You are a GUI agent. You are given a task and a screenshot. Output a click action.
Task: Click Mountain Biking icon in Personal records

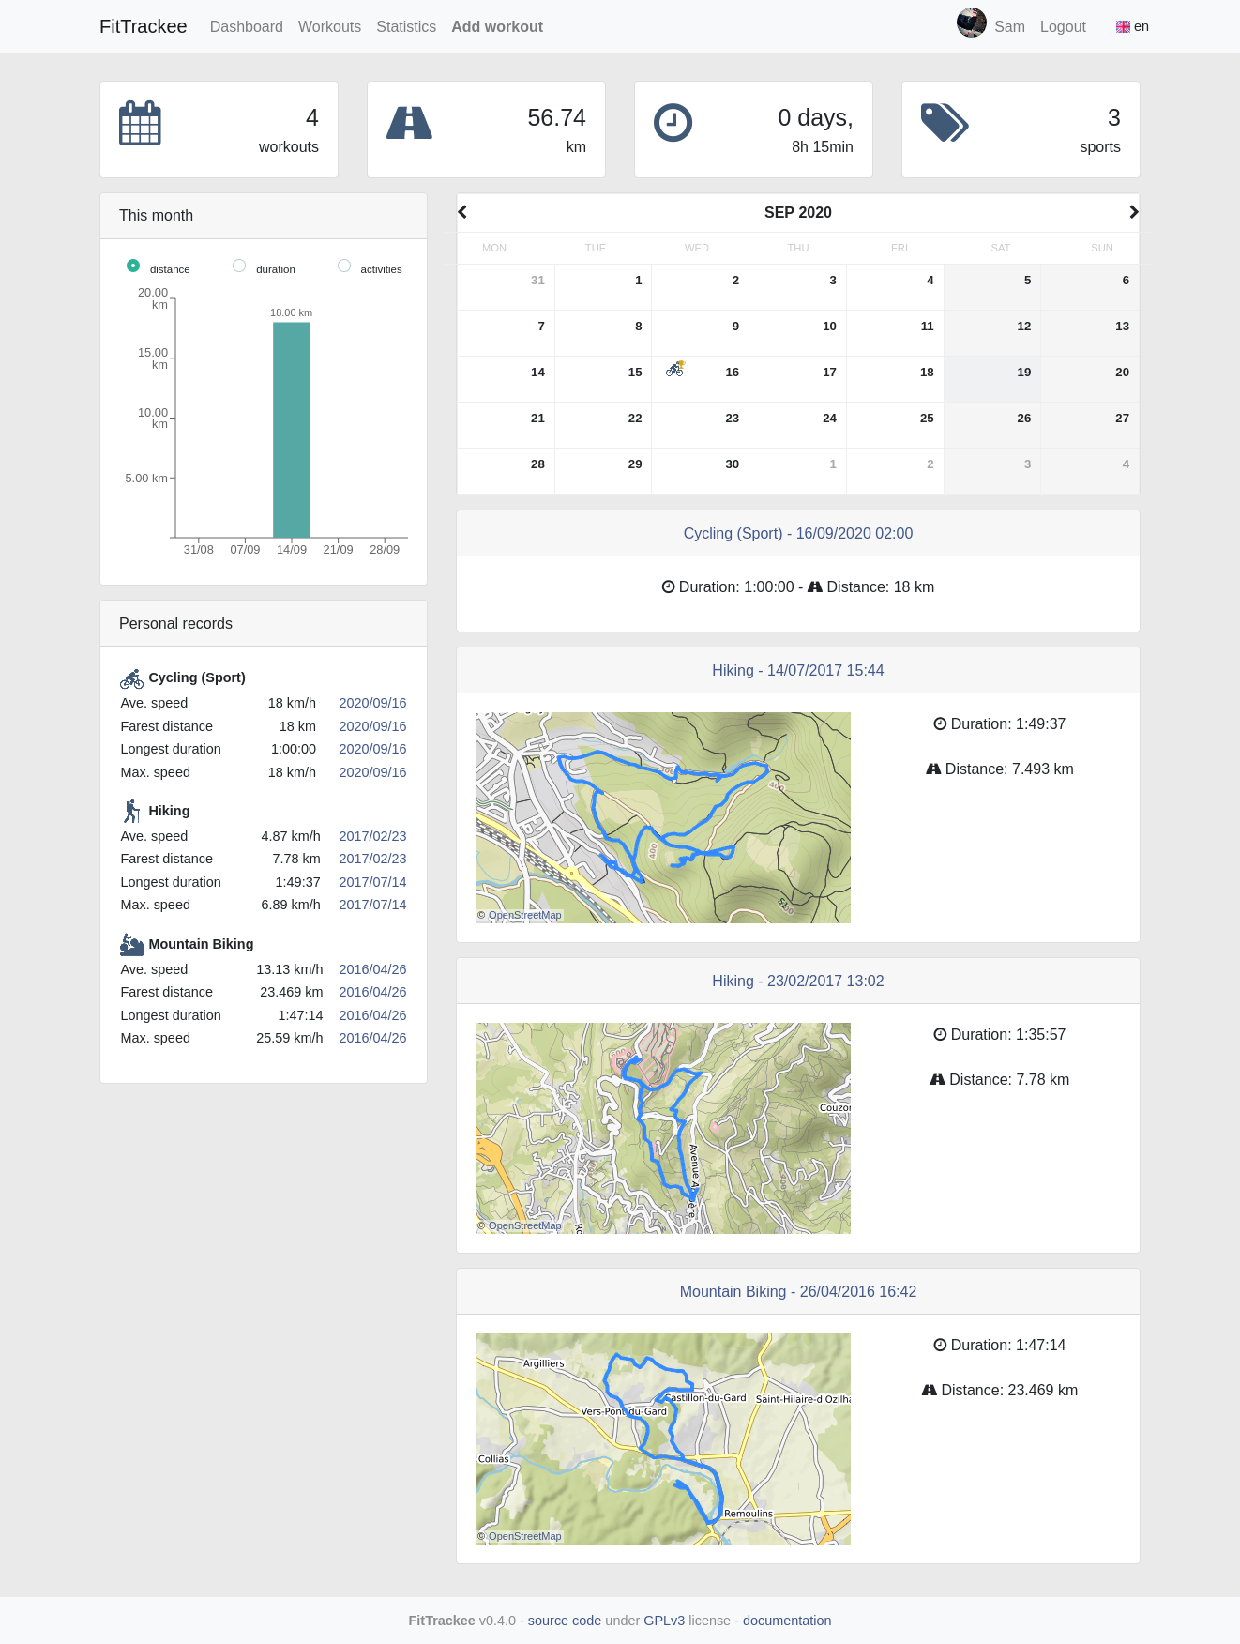[131, 945]
